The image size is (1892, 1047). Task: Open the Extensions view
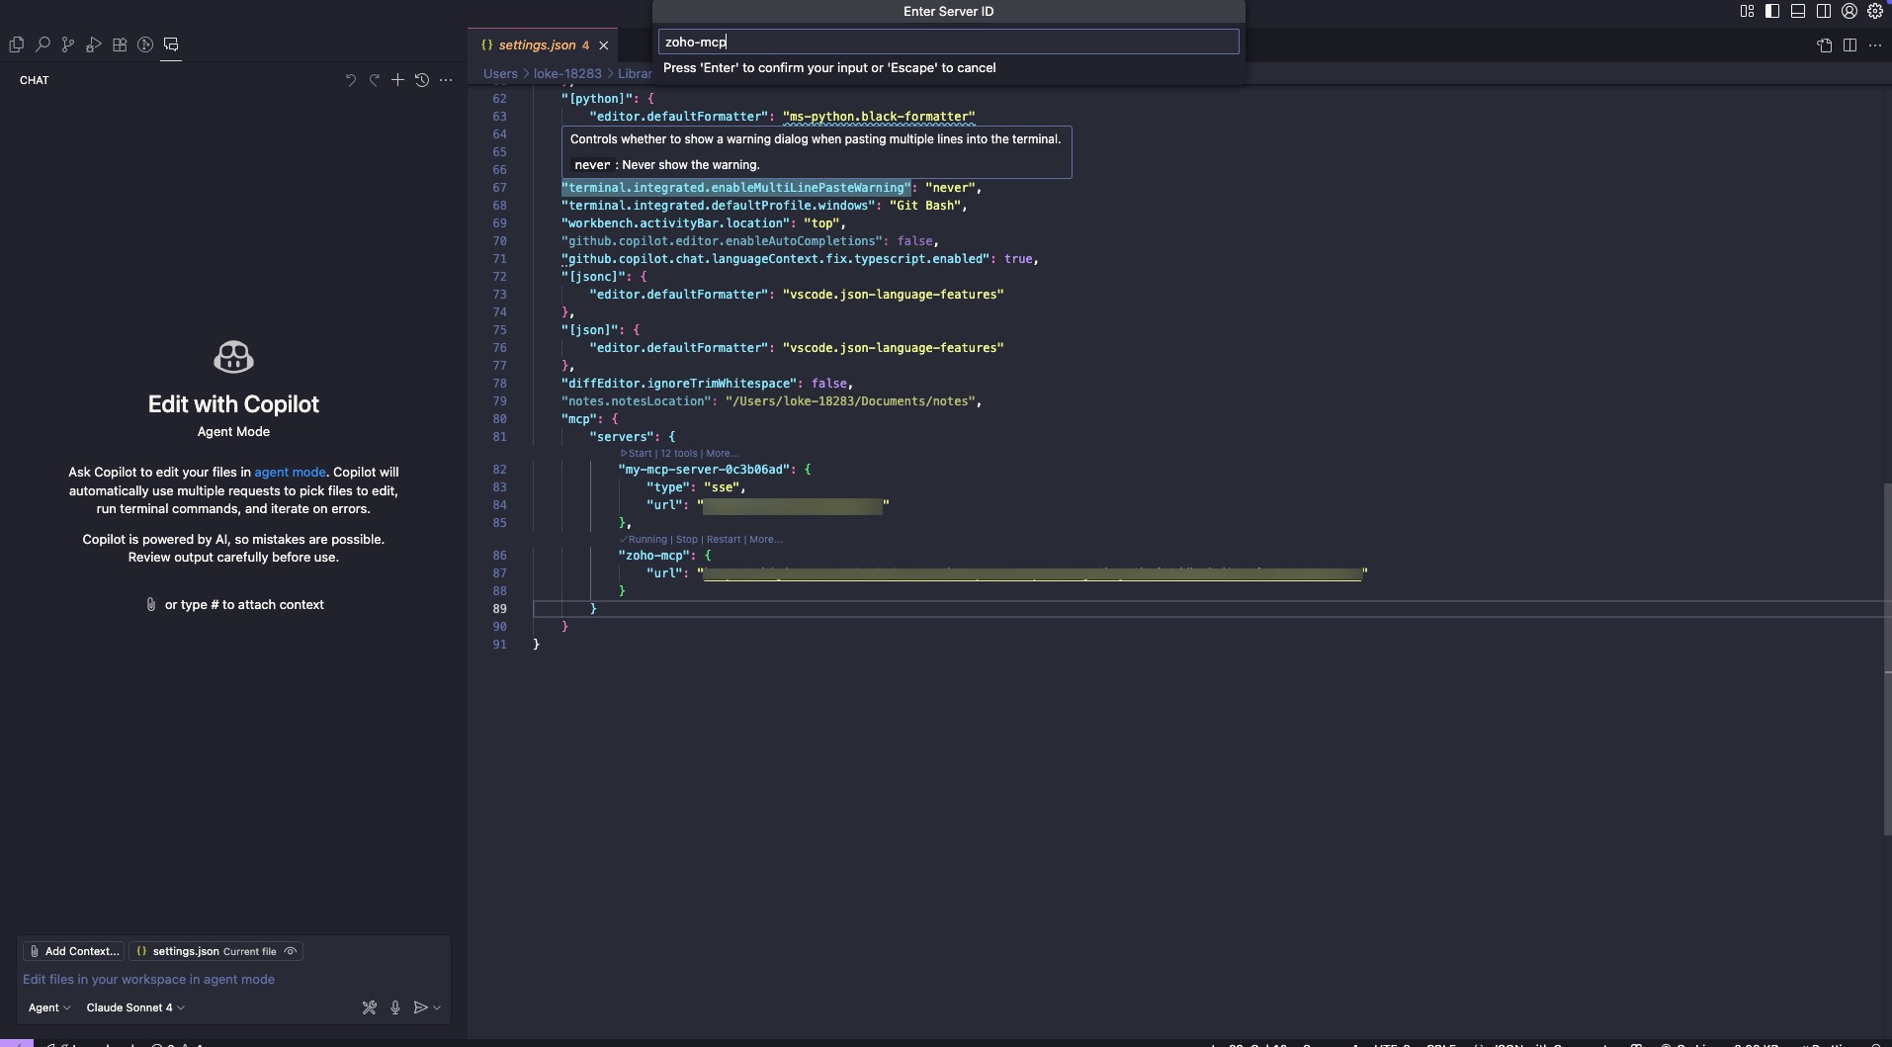(x=120, y=44)
